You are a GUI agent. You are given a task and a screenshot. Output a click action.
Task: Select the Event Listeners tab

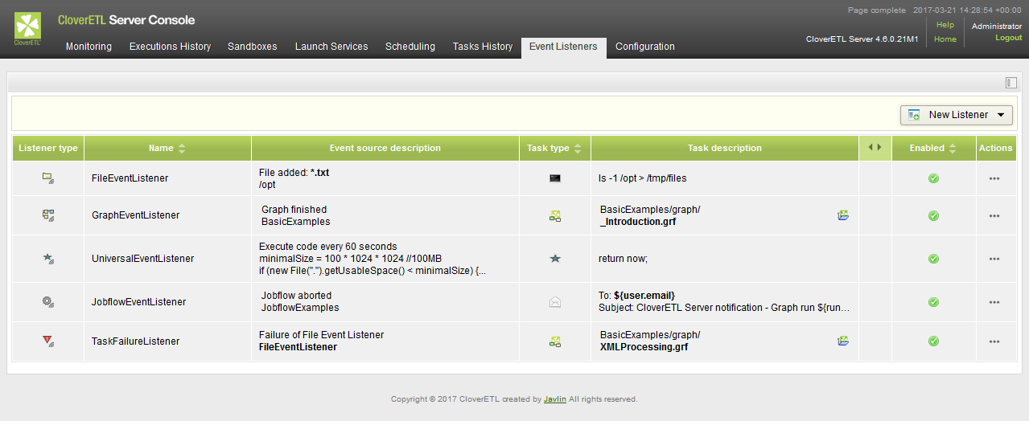point(563,47)
